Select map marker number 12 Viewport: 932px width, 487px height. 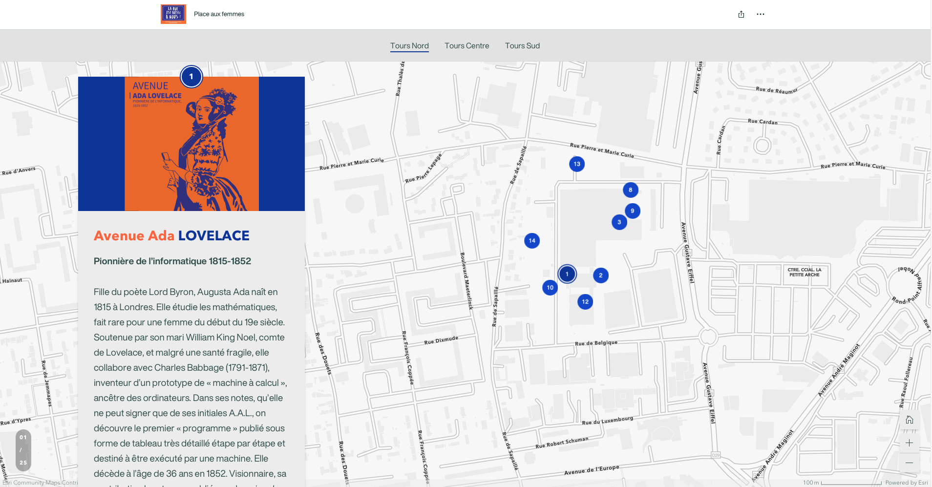click(585, 301)
